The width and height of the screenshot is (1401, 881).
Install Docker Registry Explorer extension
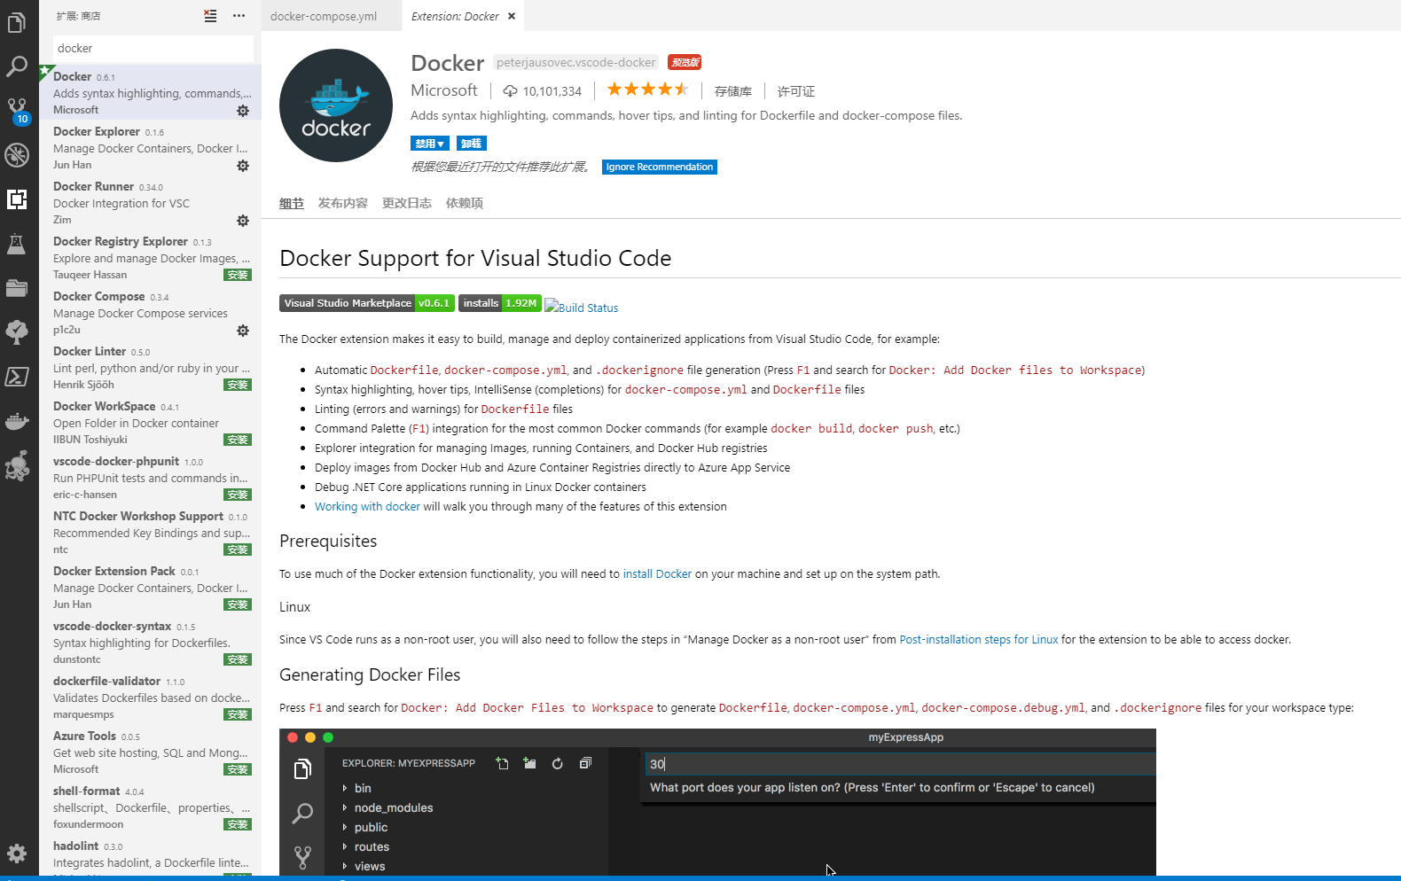tap(238, 276)
